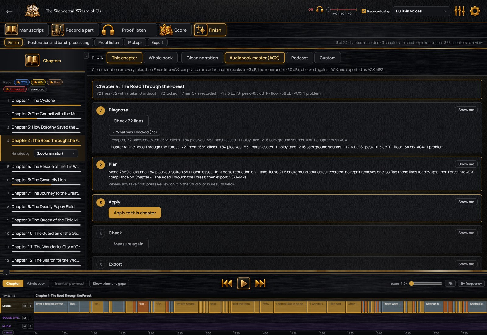Mute the Lines track
The height and width of the screenshot is (335, 487).
[25, 305]
